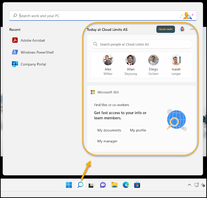Click the magnifier icon in main search box
The width and height of the screenshot is (207, 198).
[15, 16]
